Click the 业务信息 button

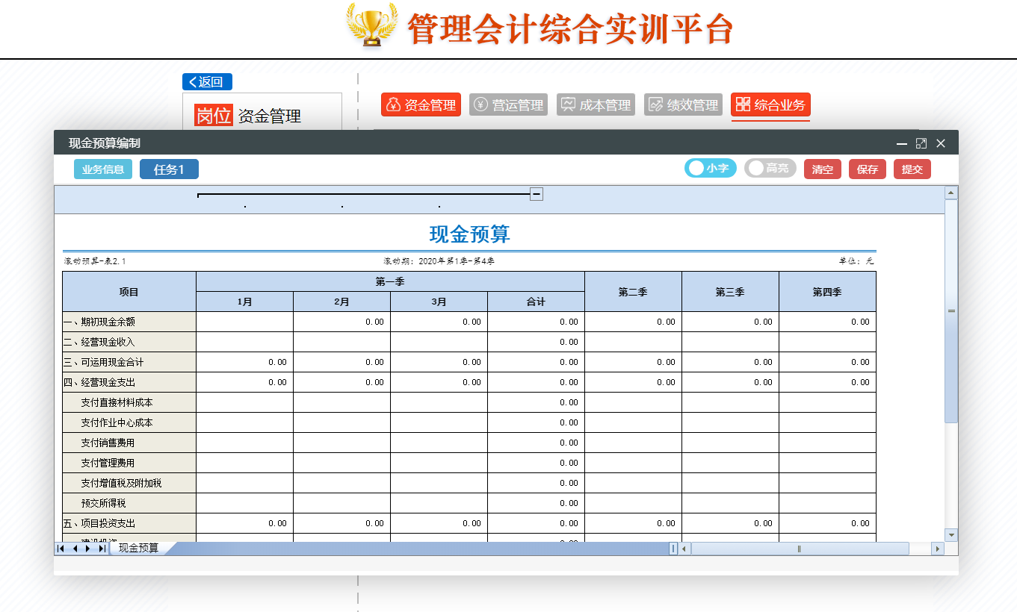(103, 169)
